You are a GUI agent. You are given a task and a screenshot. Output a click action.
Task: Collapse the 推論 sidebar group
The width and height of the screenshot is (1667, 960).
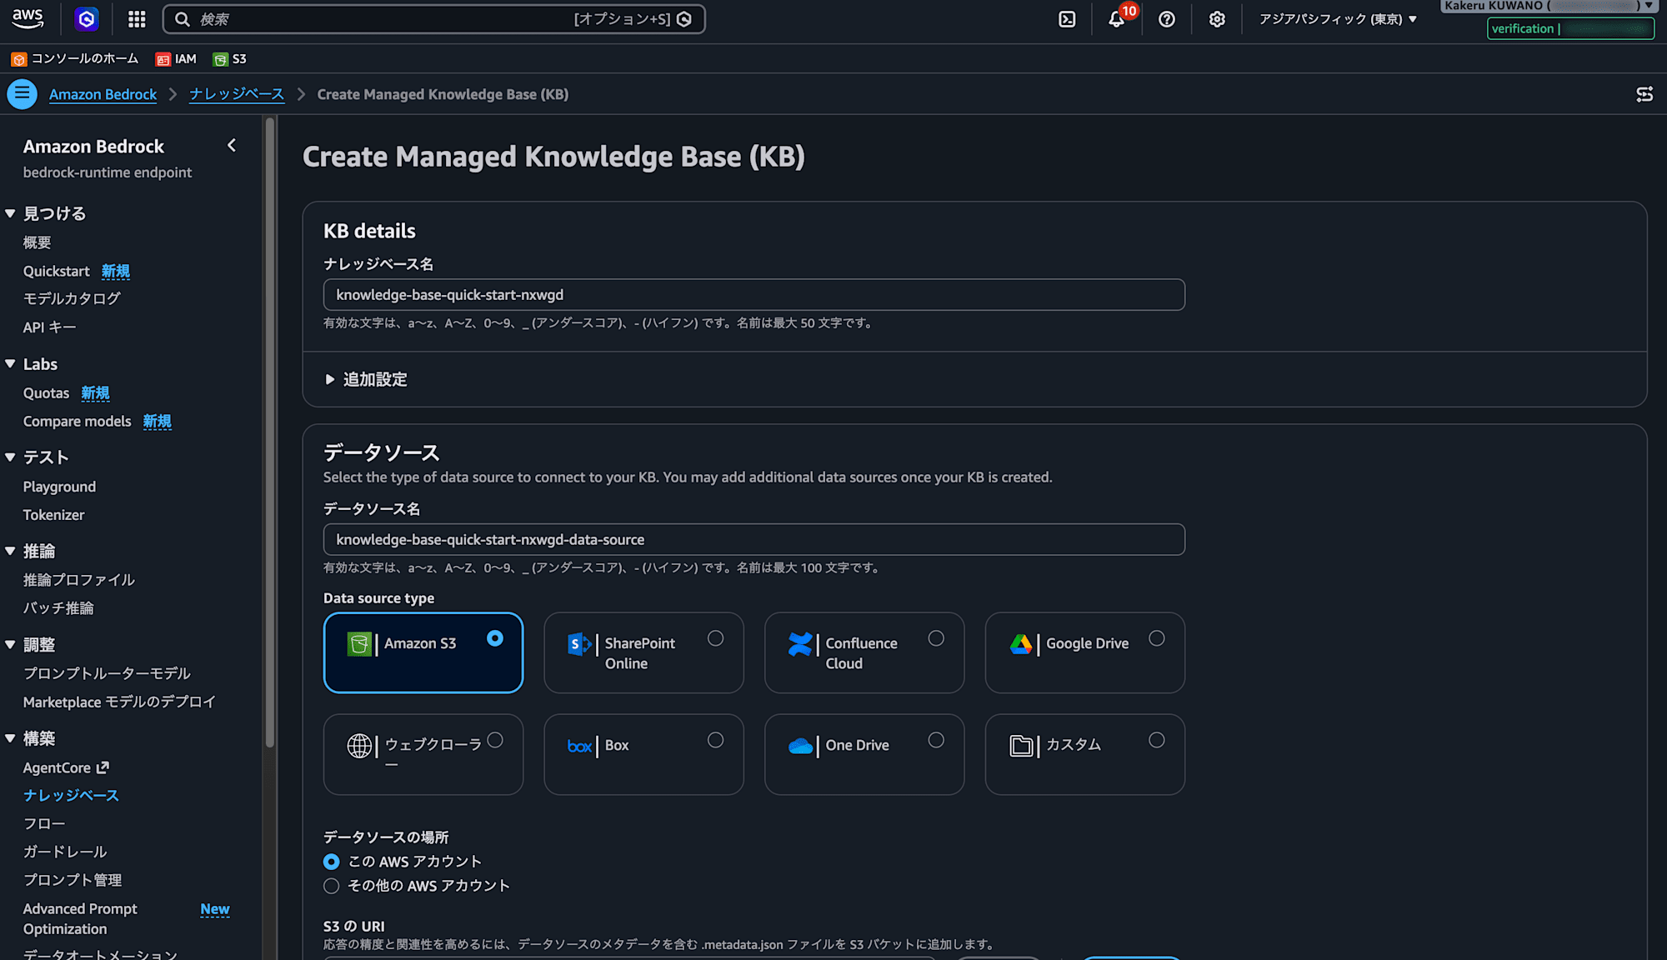tap(10, 552)
